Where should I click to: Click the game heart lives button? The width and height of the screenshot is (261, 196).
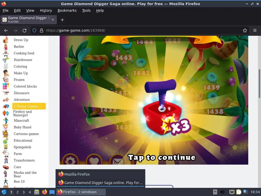coord(94,161)
